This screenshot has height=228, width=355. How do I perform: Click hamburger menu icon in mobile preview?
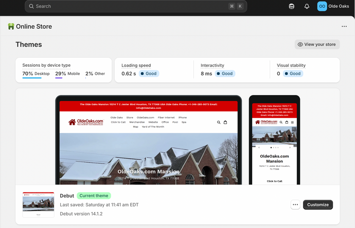click(292, 122)
